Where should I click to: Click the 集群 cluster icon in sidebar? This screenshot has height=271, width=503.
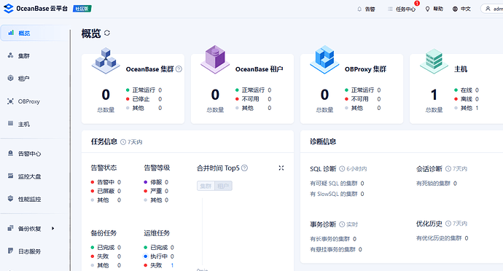click(x=11, y=55)
